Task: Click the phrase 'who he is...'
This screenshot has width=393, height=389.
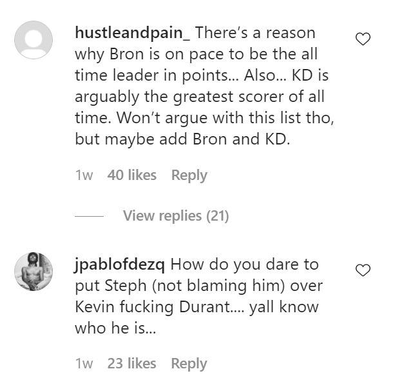Action: (x=116, y=327)
